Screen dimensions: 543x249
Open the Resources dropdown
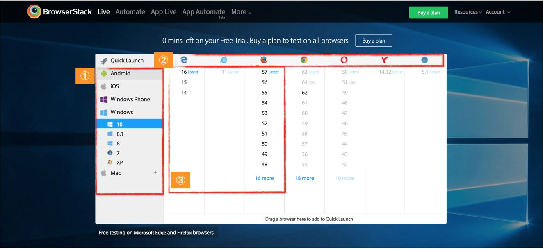(x=468, y=12)
